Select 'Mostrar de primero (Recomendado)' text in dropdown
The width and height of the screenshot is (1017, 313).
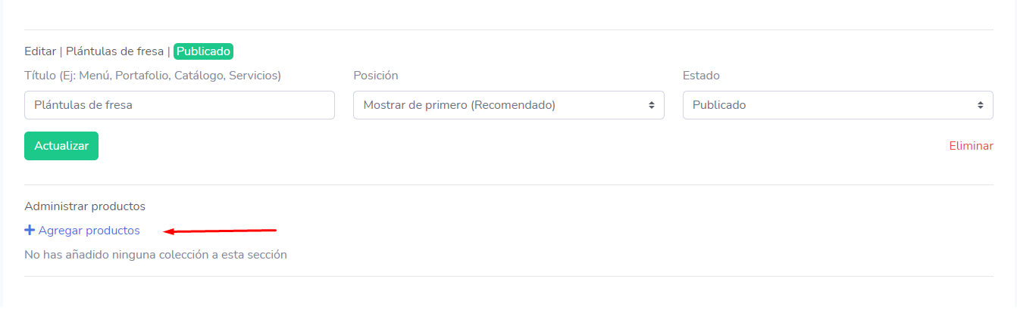[x=459, y=105]
